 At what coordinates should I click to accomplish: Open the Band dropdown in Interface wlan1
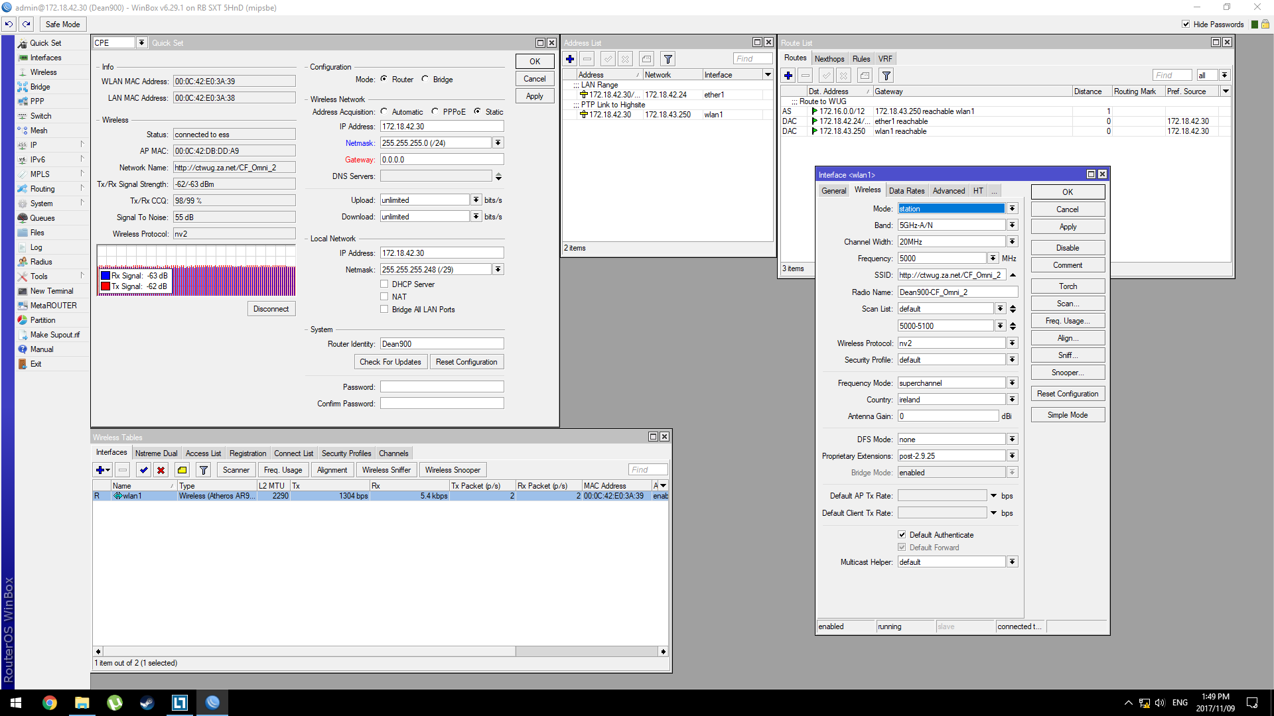coord(1012,225)
